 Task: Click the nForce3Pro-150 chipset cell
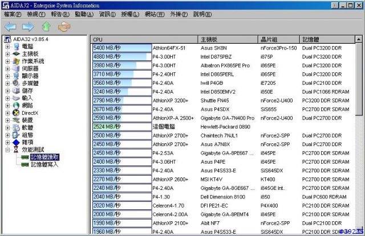coord(279,48)
